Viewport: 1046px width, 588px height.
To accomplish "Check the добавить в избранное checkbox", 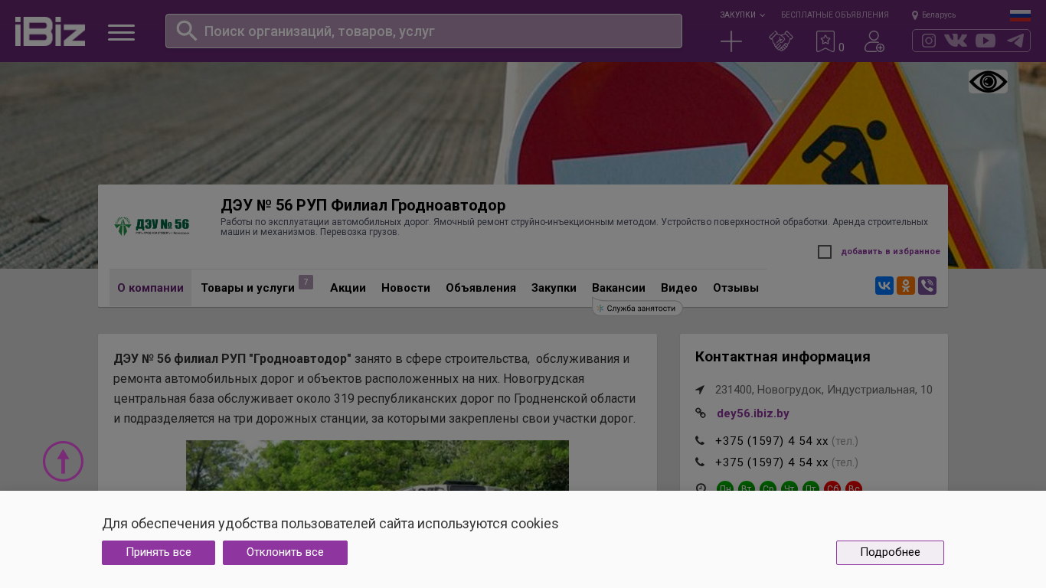I will point(825,252).
